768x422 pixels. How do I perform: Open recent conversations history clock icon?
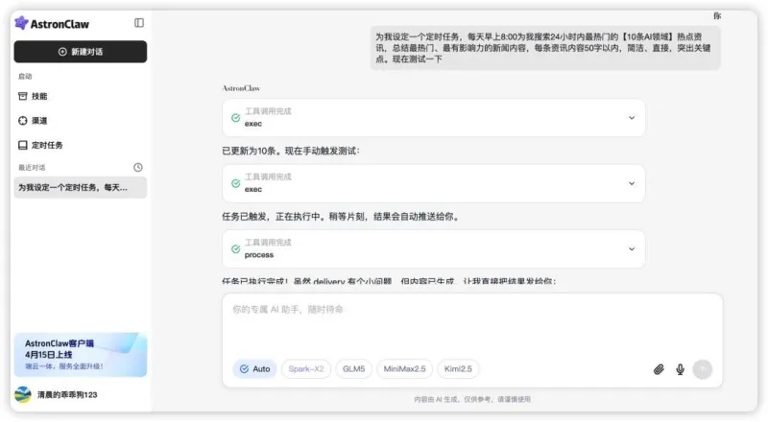coord(138,168)
